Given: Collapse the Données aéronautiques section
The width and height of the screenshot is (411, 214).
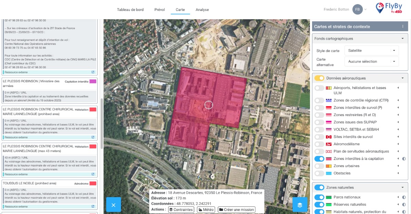Looking at the screenshot, I should pos(403,78).
